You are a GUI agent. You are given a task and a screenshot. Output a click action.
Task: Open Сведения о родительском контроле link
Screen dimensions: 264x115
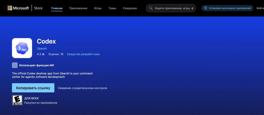[x=82, y=88]
